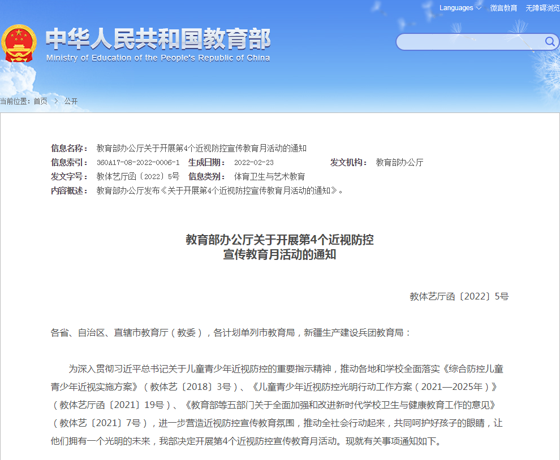Click the paragraph starting 为深入贯彻习近平总书记
The height and width of the screenshot is (460, 560).
[x=277, y=405]
